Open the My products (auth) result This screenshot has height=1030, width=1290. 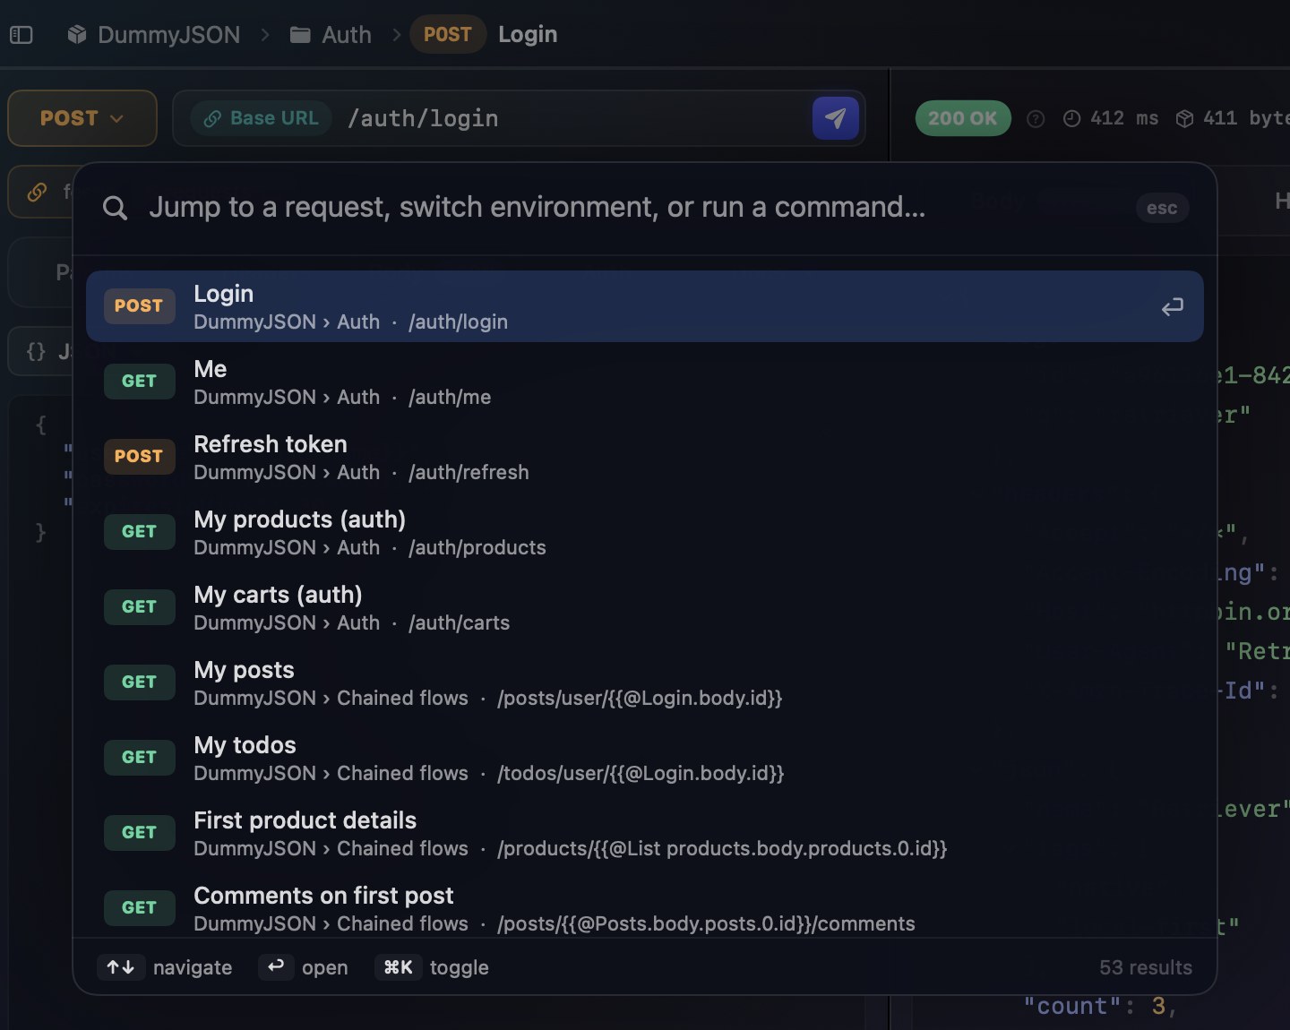click(645, 532)
